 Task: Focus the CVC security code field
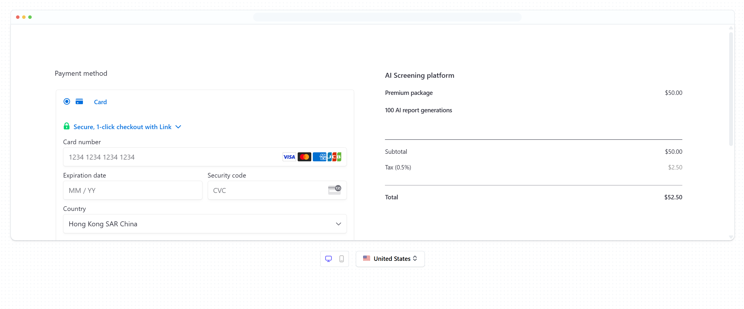(277, 190)
